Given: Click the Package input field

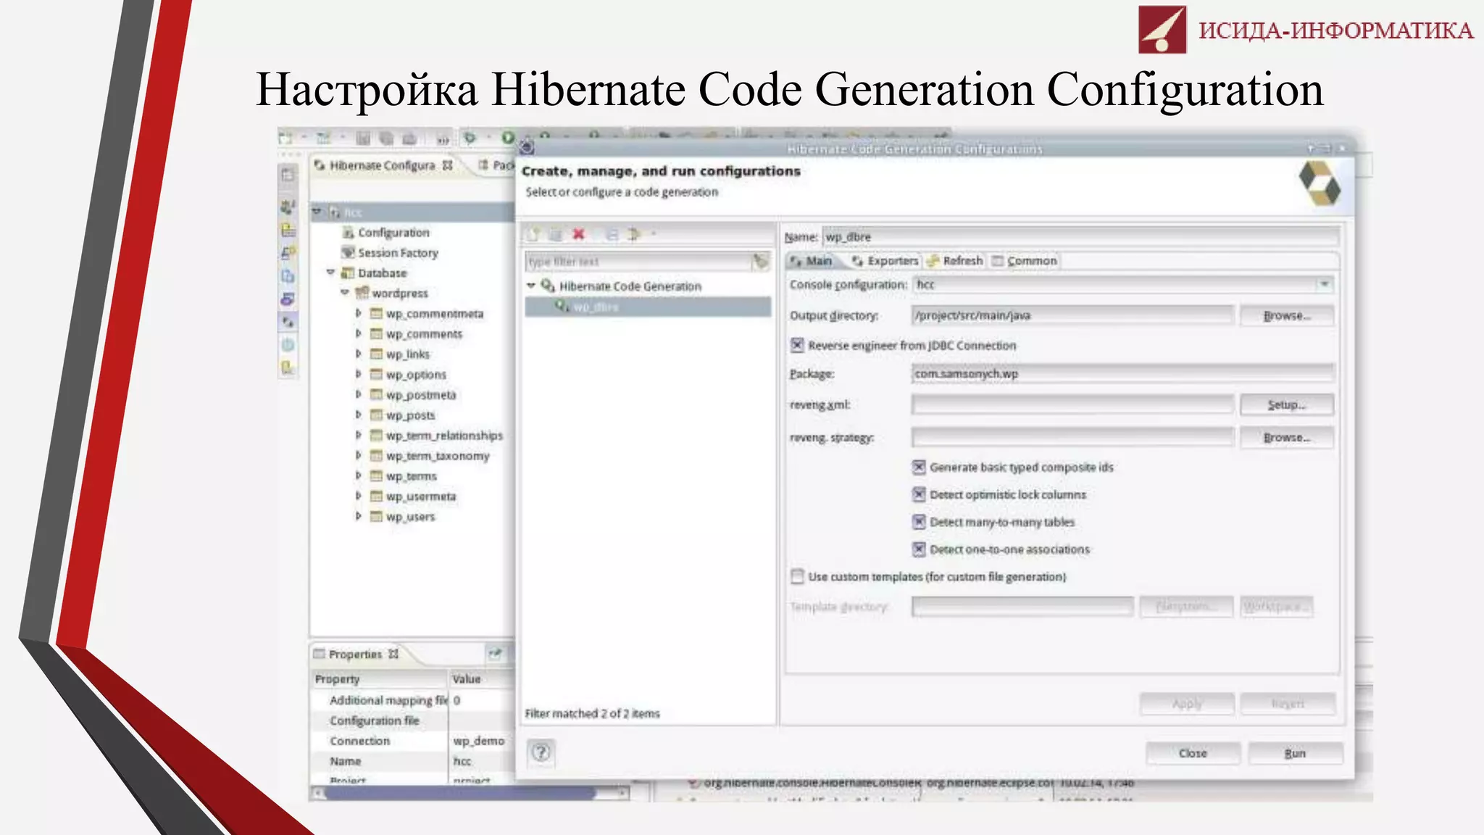Looking at the screenshot, I should point(1122,373).
